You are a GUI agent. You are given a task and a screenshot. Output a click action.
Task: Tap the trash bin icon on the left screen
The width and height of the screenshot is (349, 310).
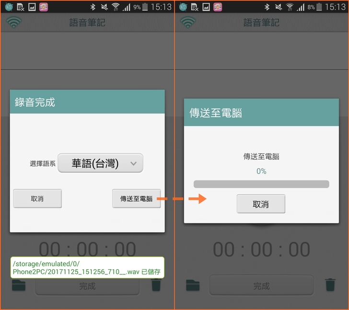click(156, 285)
